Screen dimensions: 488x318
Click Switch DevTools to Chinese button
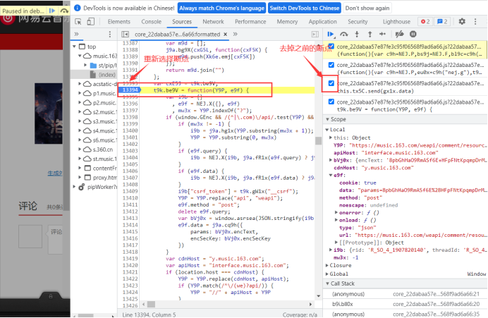click(x=305, y=8)
